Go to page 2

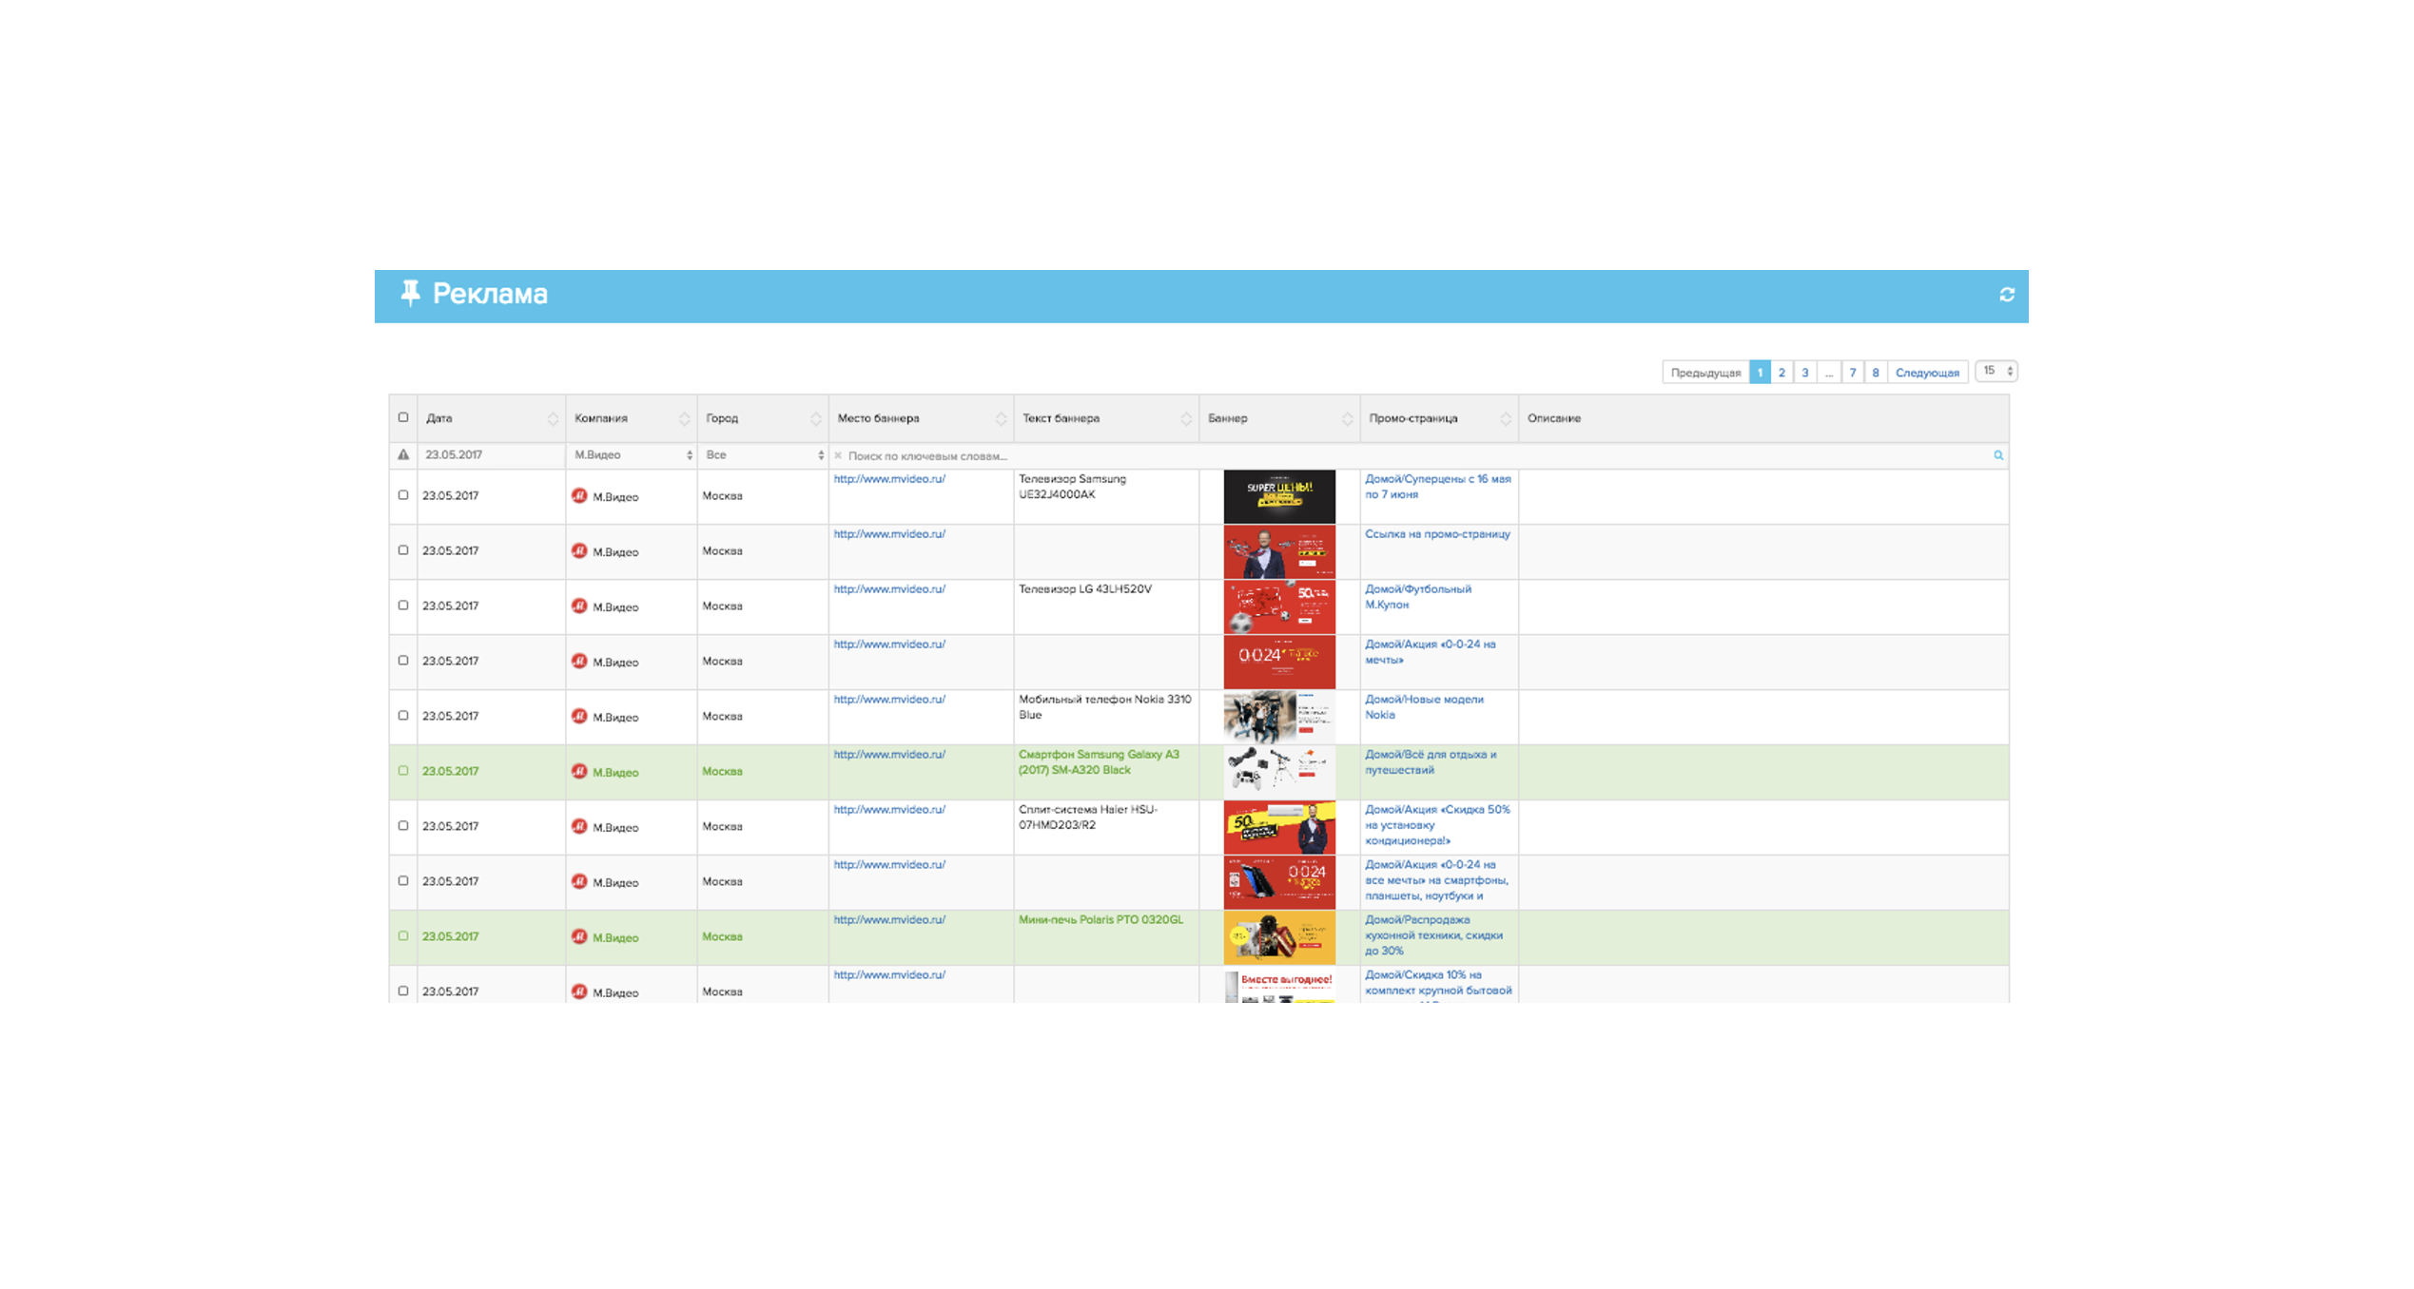point(1781,373)
